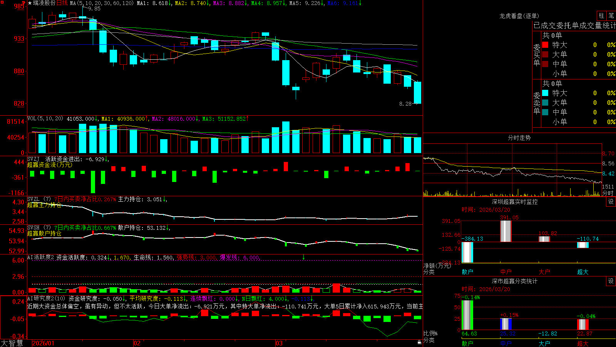
Task: Select the 龙虎看盘(逐单) panel title
Action: tap(519, 16)
